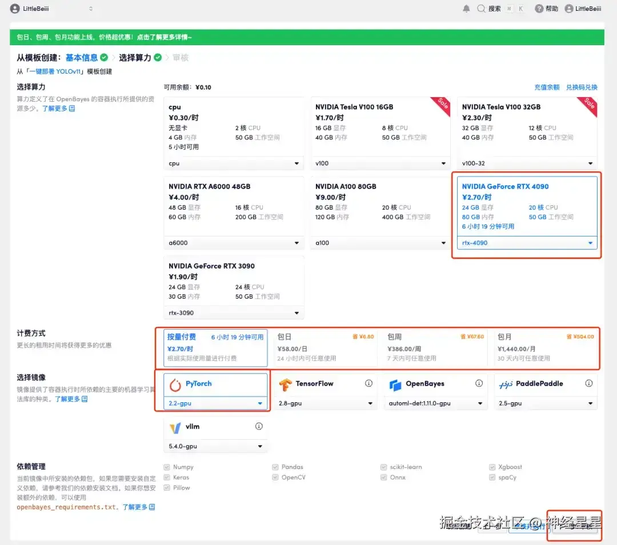The height and width of the screenshot is (545, 617).
Task: Toggle the Xgboost dependency checkbox
Action: coord(492,467)
